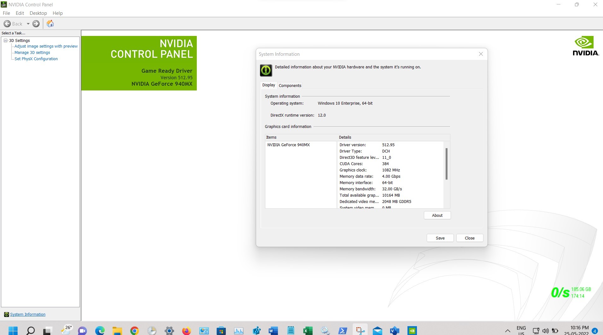Image resolution: width=603 pixels, height=335 pixels.
Task: Open the Desktop menu
Action: click(x=38, y=13)
